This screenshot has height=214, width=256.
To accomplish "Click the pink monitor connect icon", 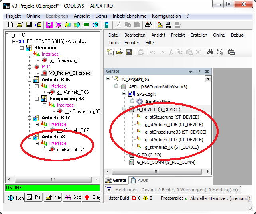I will pos(49,25).
